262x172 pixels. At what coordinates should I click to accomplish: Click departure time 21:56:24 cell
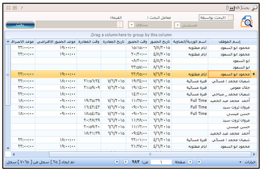pos(89,81)
